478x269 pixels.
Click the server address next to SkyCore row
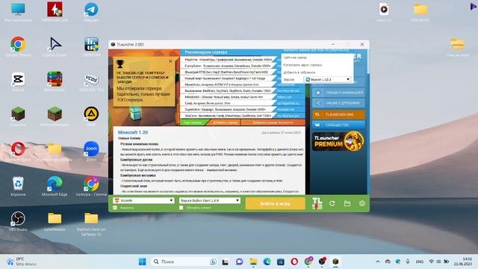288,116
